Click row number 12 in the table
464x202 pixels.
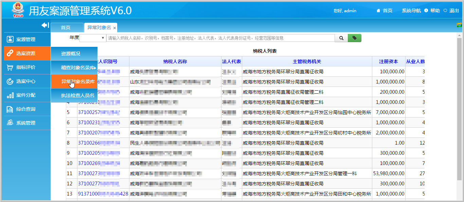[x=70, y=184]
